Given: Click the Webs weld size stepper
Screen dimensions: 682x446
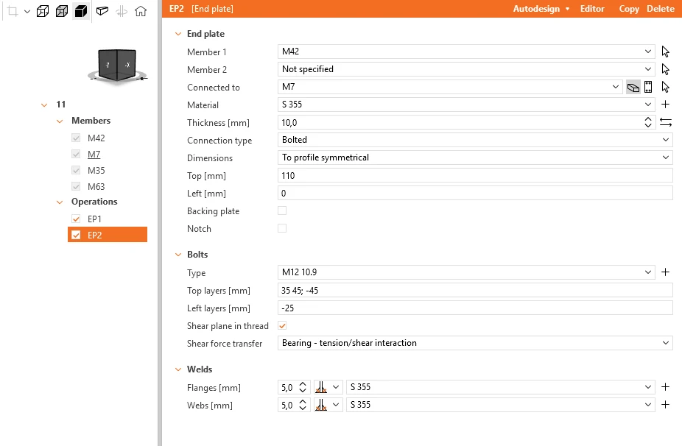Looking at the screenshot, I should [303, 405].
